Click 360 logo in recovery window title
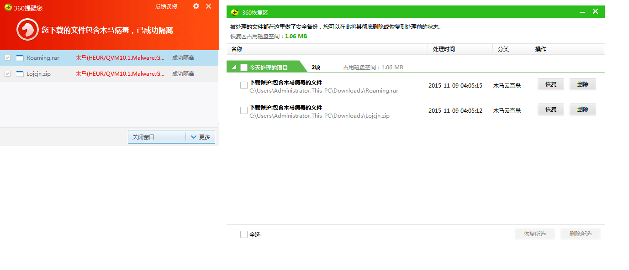Image resolution: width=629 pixels, height=270 pixels. coord(235,12)
